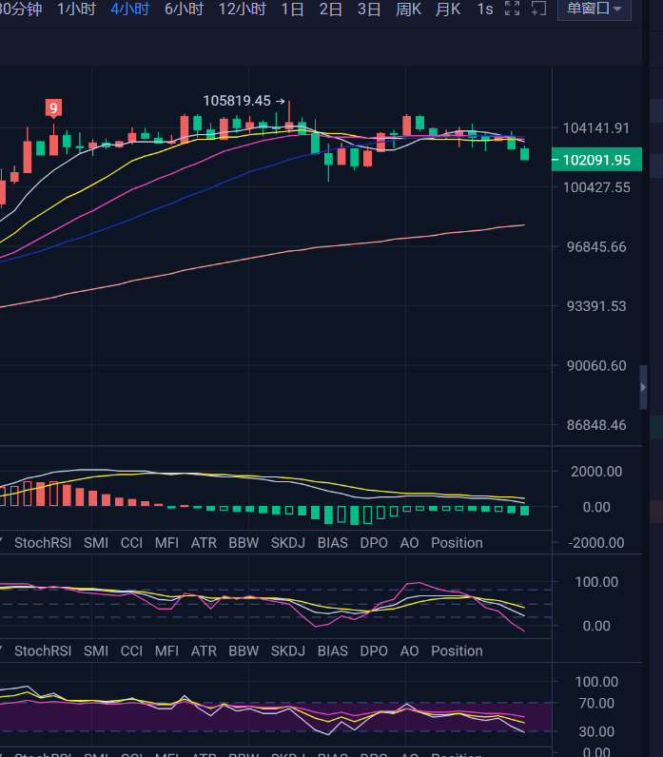
Task: Click the red 9 signal marker
Action: click(53, 108)
